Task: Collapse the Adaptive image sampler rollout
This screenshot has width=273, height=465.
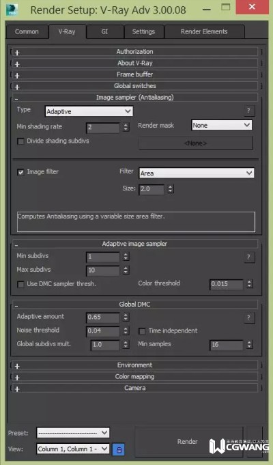Action: (135, 244)
